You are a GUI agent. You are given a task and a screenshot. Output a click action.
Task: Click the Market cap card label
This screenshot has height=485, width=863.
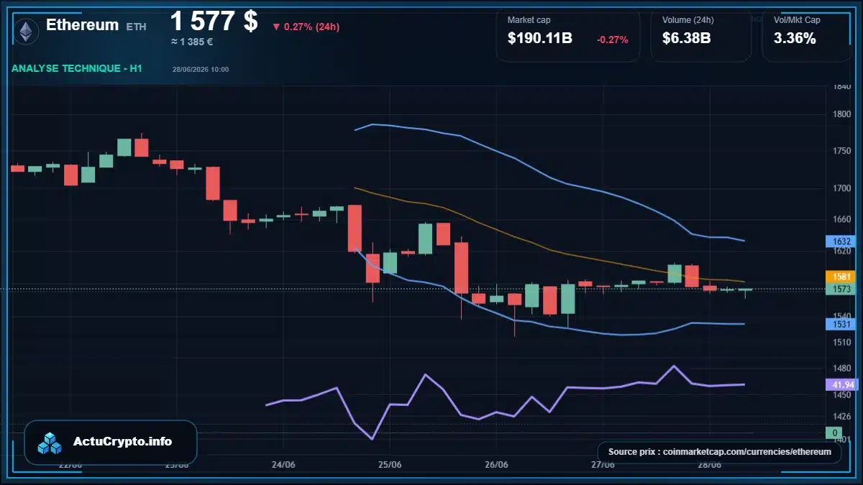point(529,20)
